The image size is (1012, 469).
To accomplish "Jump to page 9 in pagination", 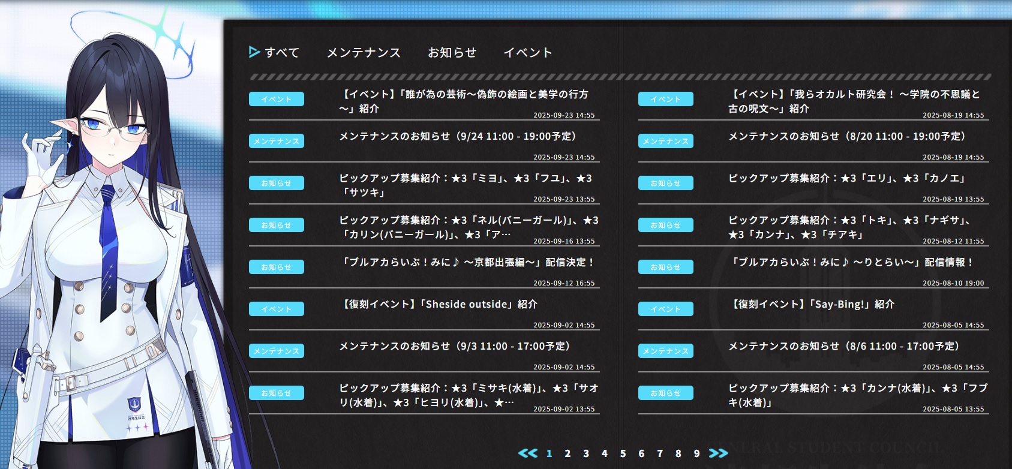I will tap(696, 453).
